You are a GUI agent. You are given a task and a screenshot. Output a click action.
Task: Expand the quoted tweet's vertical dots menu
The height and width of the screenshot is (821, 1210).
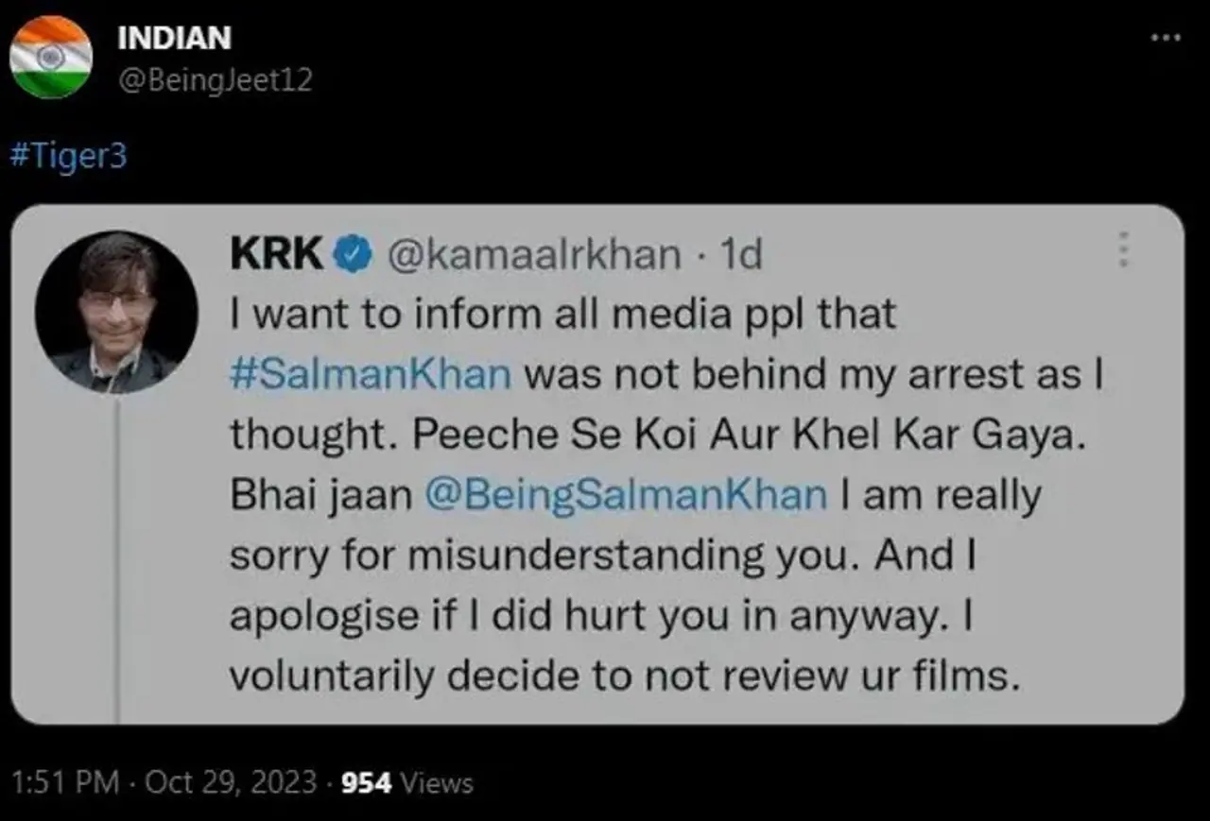[1123, 249]
